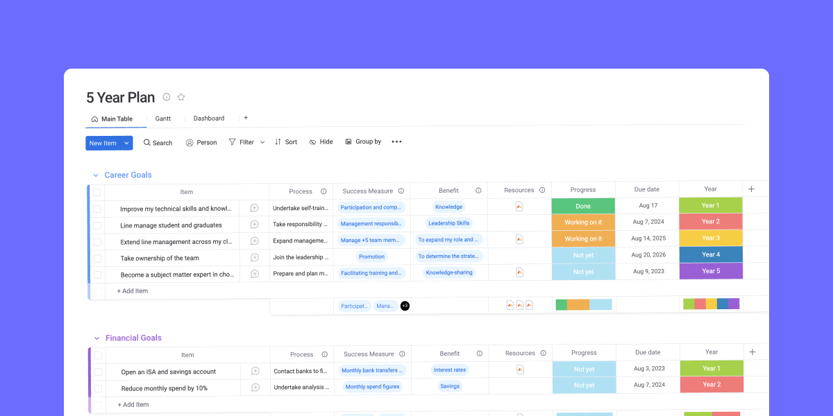The image size is (833, 416).
Task: Open the New Item dropdown arrow
Action: pos(125,142)
